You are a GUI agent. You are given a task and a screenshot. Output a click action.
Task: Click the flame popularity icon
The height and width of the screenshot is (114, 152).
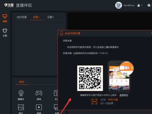click(x=138, y=5)
